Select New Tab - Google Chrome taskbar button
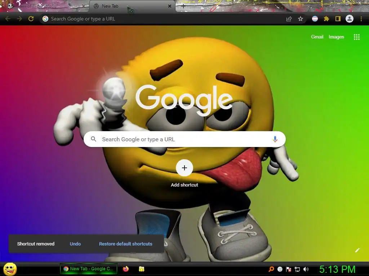 pyautogui.click(x=89, y=269)
